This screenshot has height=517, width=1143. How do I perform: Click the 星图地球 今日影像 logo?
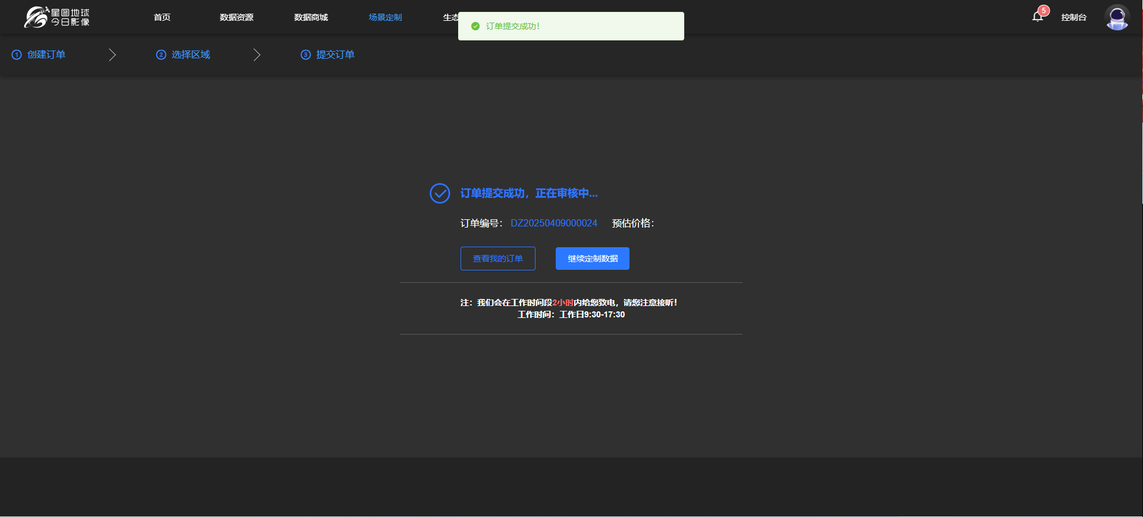click(57, 17)
